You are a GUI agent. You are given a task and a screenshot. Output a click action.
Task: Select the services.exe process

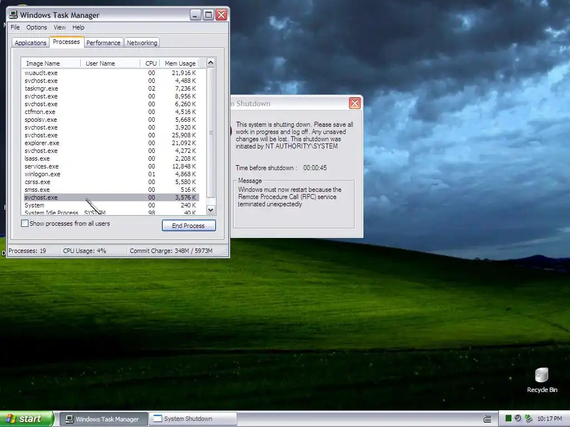[x=111, y=166]
